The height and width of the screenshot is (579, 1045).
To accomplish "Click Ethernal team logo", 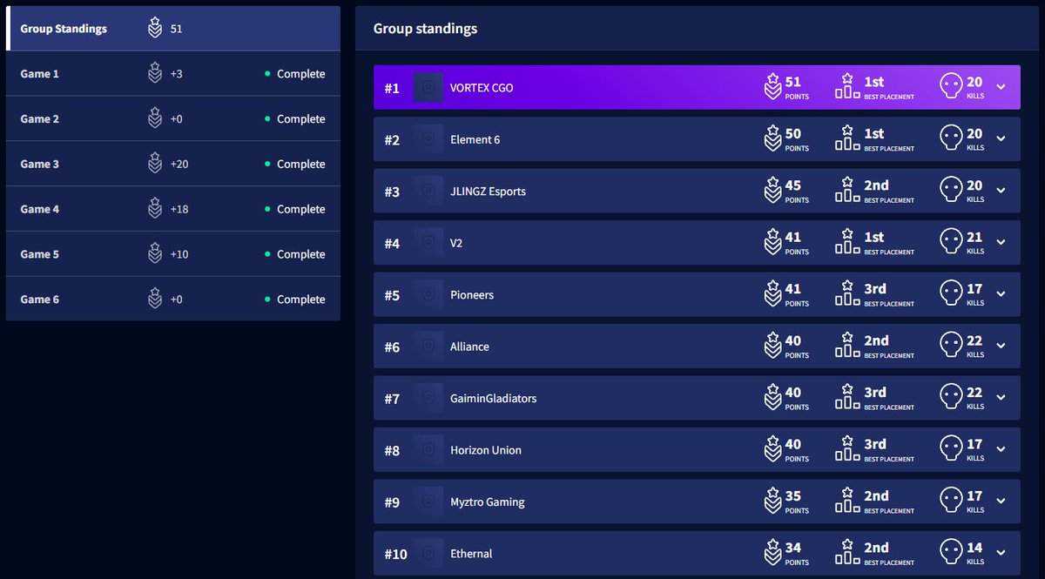I will point(428,554).
